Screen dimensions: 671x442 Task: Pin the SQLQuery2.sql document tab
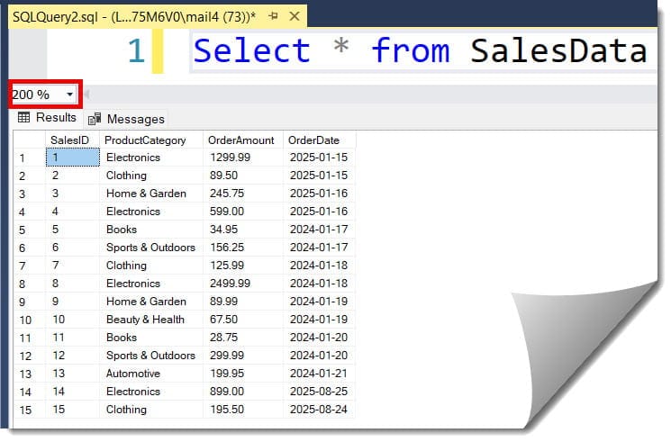point(273,17)
